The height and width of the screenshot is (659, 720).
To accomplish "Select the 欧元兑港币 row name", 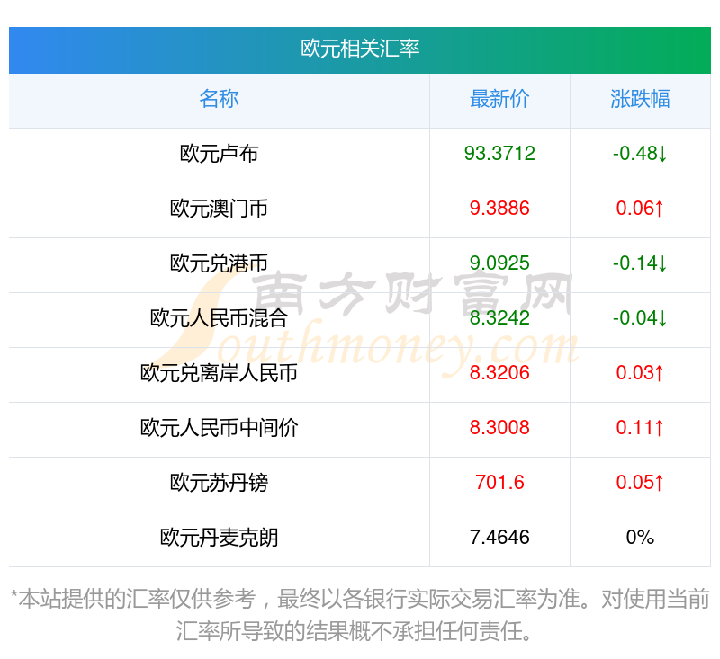I will coord(219,263).
